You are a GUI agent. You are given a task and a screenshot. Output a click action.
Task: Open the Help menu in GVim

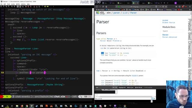(x=28, y=4)
